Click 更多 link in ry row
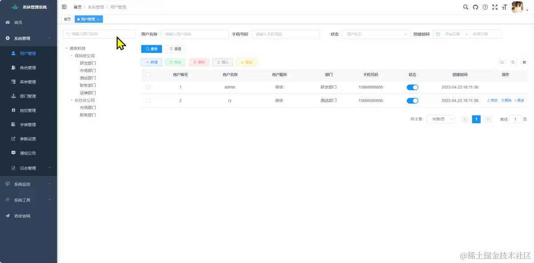The image size is (534, 263). pyautogui.click(x=519, y=101)
